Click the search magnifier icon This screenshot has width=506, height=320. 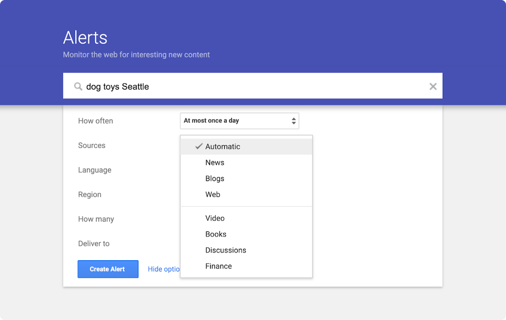click(x=78, y=87)
